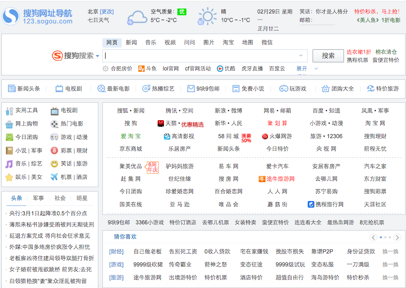Switch to the 新闻 search tab
Screen dimensions: 406x288
click(x=131, y=43)
